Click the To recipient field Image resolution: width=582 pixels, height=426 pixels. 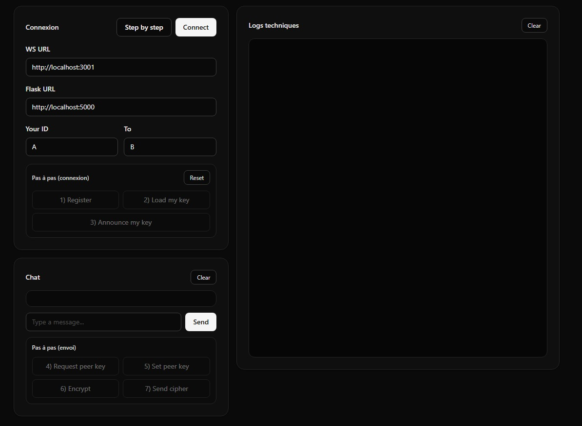tap(170, 147)
